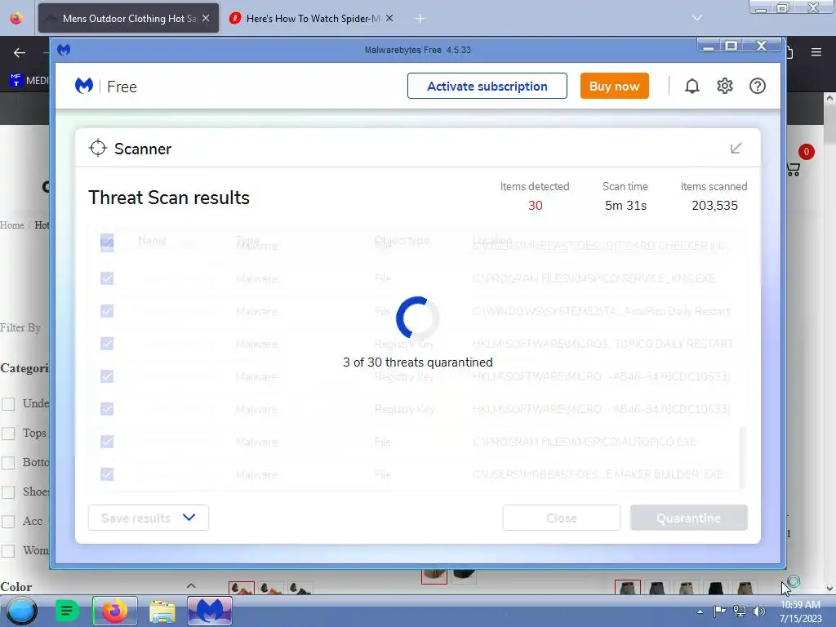The width and height of the screenshot is (836, 627).
Task: Open Firefox from the taskbar
Action: point(114,611)
